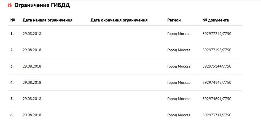The image size is (261, 126).
Task: Click the start date 29.08.2018 in row 1
Action: coord(32,34)
